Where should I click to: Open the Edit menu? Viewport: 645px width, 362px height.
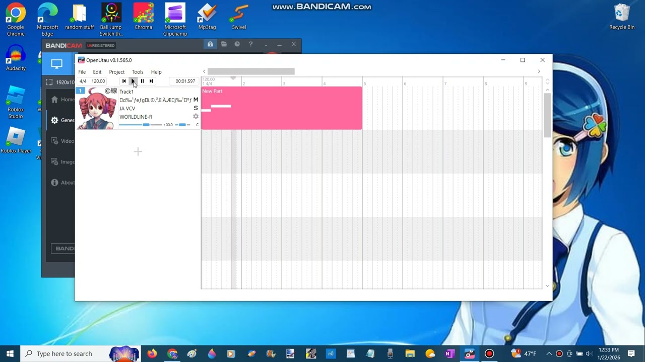point(97,72)
